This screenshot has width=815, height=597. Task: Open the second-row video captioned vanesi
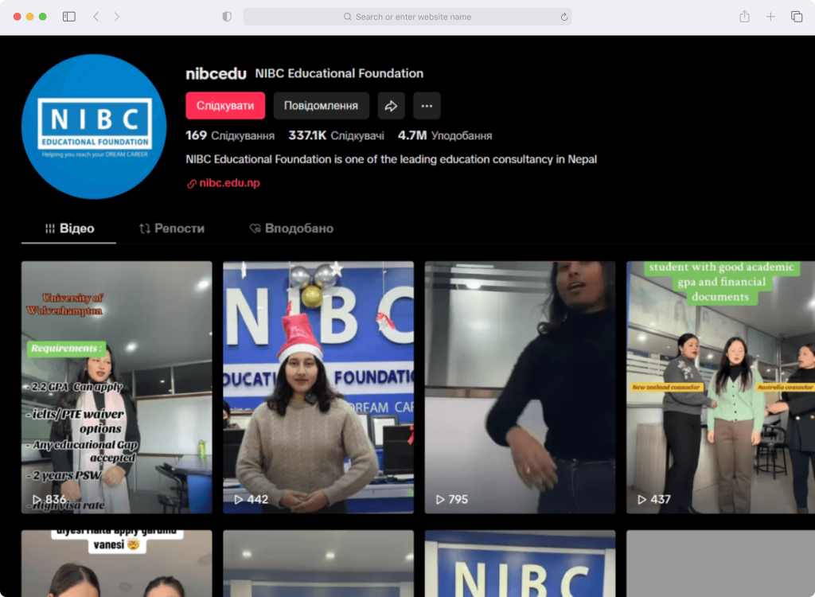click(x=116, y=564)
